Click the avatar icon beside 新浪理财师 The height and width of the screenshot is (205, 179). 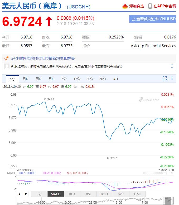point(7,66)
